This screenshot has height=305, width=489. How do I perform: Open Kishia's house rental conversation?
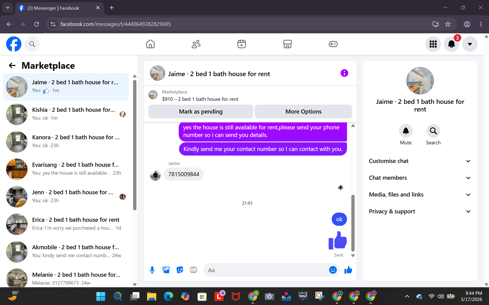click(x=66, y=114)
